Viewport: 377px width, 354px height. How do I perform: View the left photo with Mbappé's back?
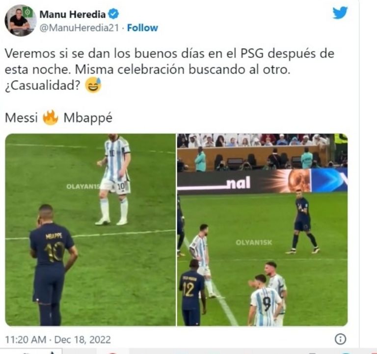(90, 230)
